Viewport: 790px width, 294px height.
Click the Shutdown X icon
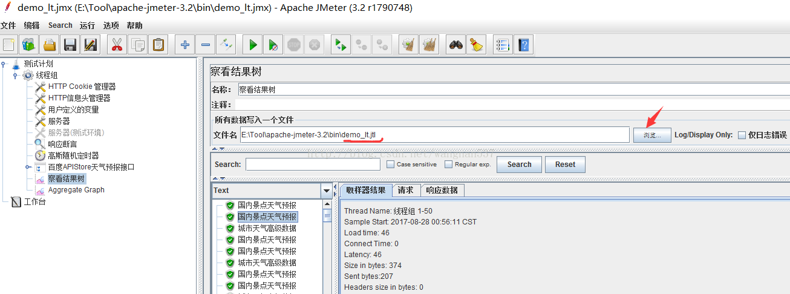[314, 45]
